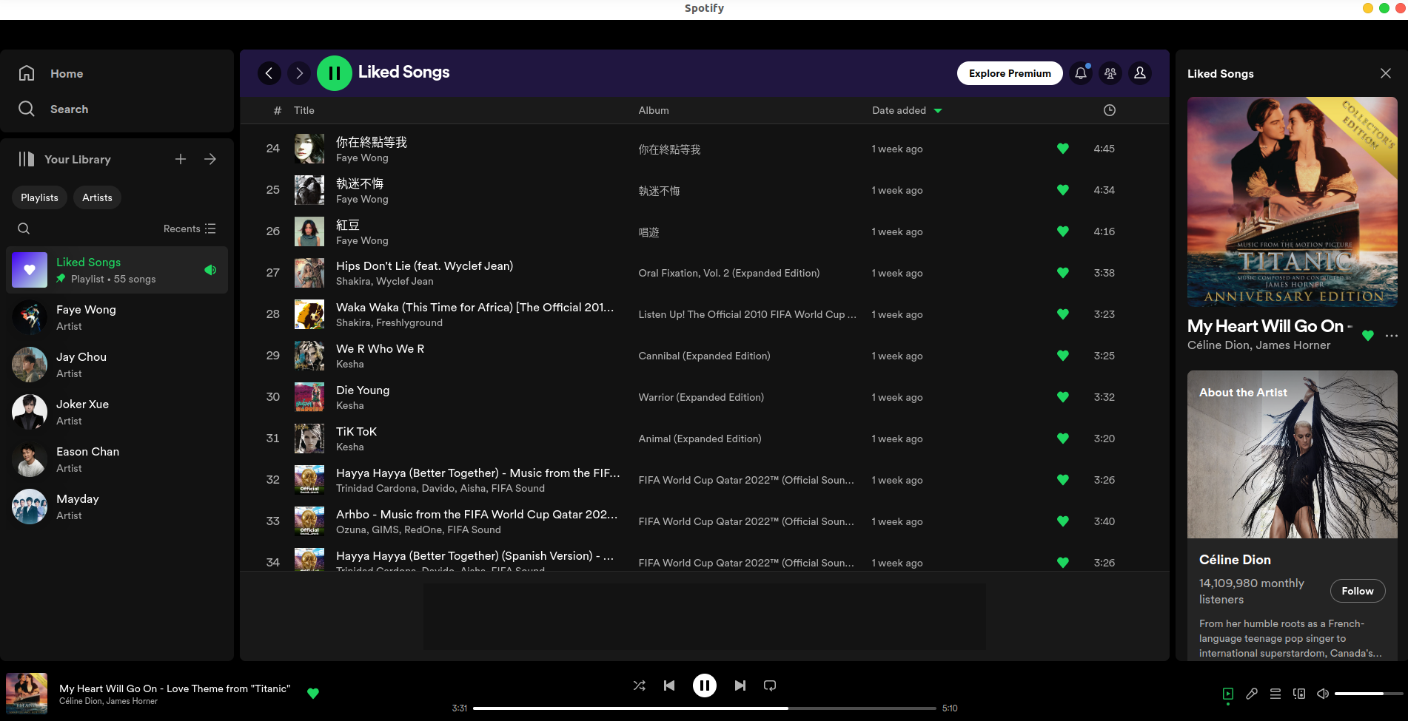The image size is (1408, 721).
Task: Expand Your Library with the arrow icon
Action: point(210,159)
